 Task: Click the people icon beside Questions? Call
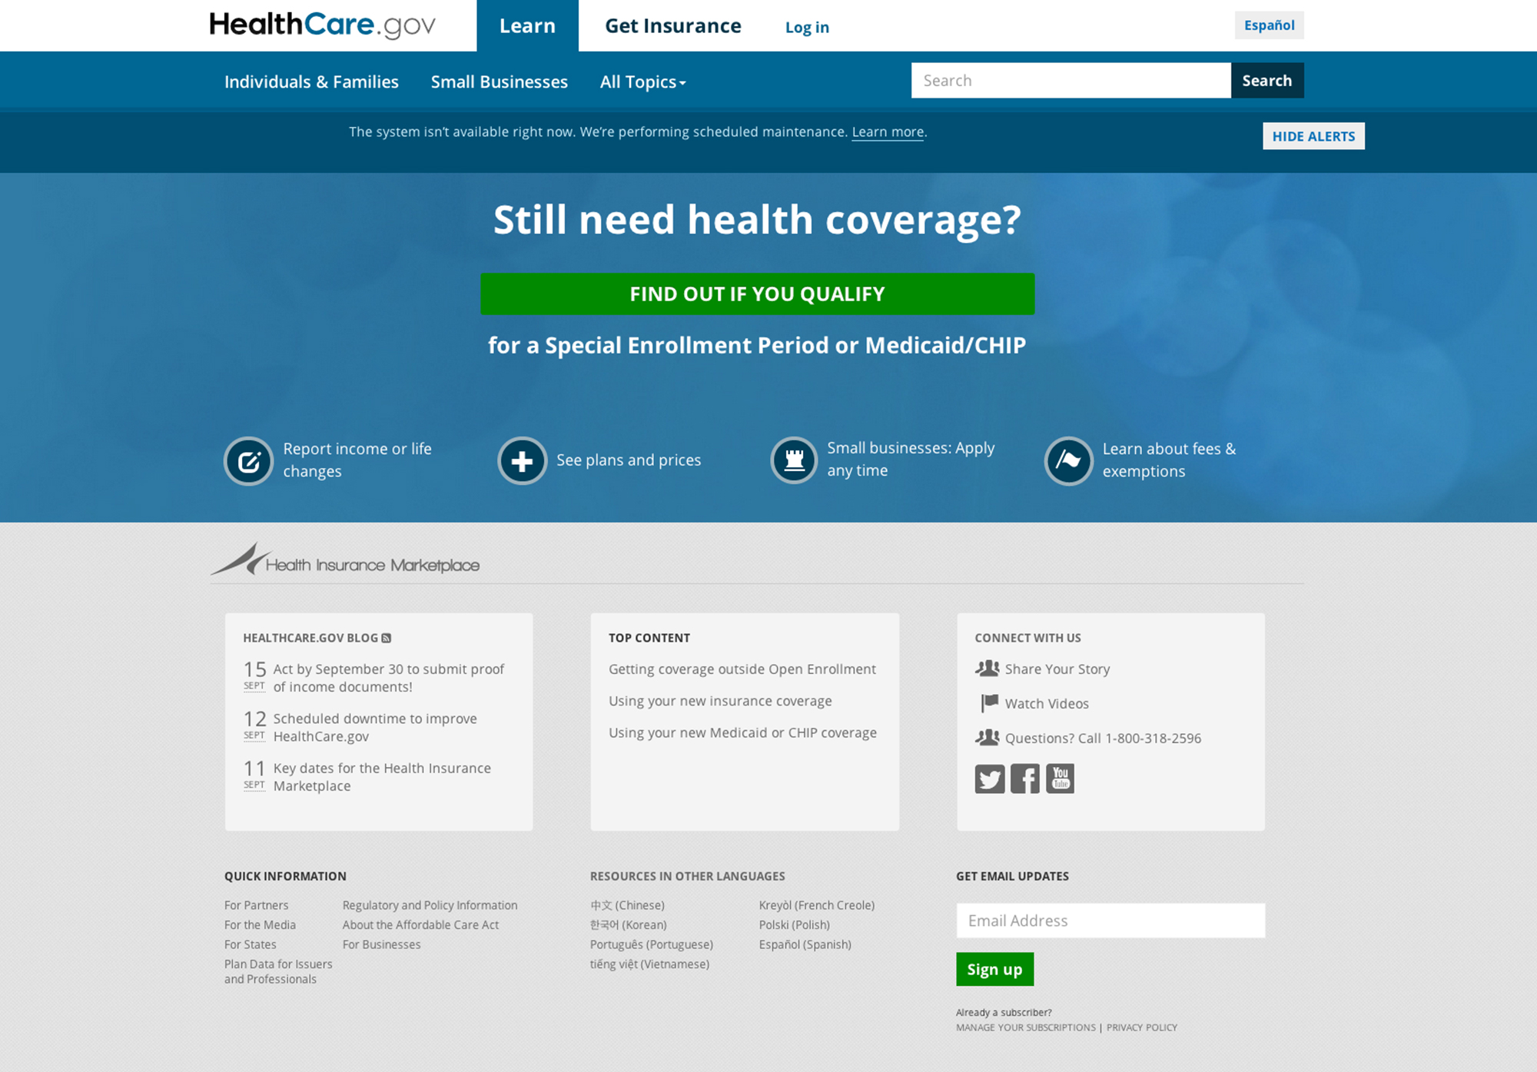(988, 738)
